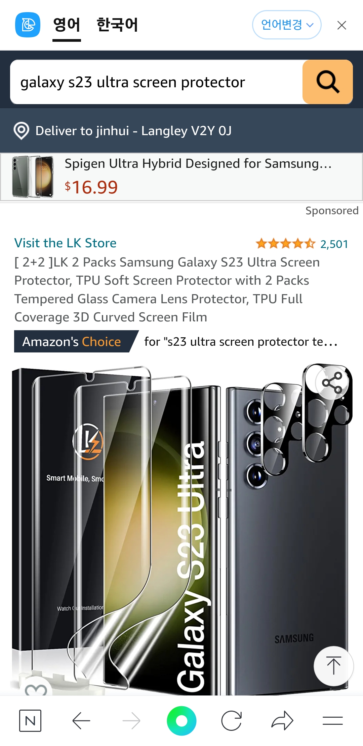Tap the delivery location pin icon
363x746 pixels.
(22, 131)
